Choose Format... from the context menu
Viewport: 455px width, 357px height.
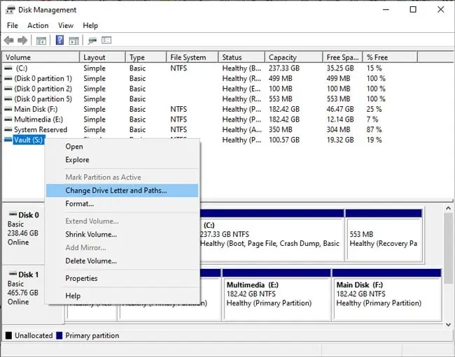point(122,203)
